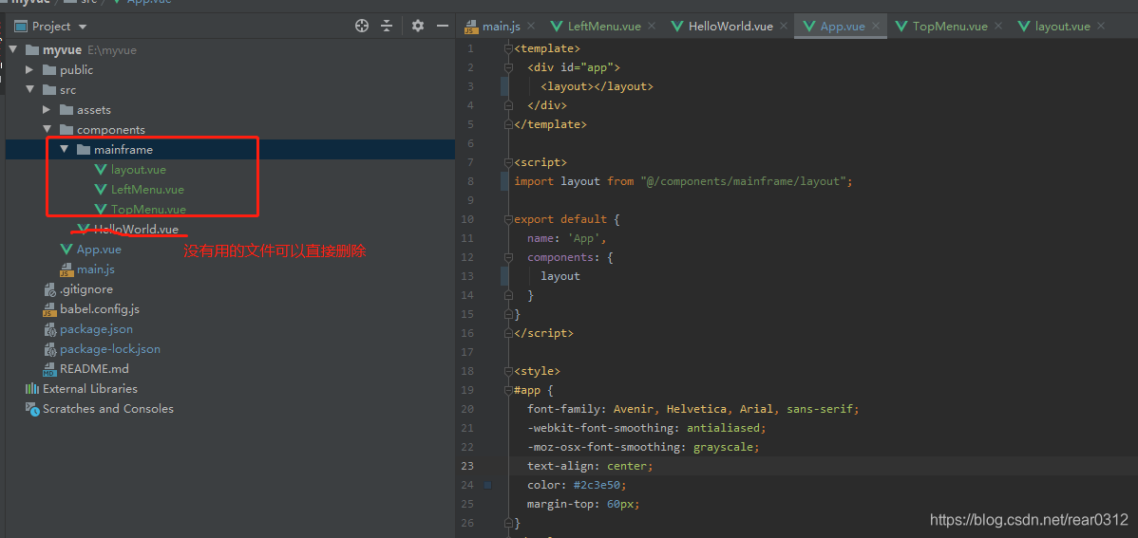Collapse the components folder arrow
Screen dimensions: 1138x538
[47, 130]
